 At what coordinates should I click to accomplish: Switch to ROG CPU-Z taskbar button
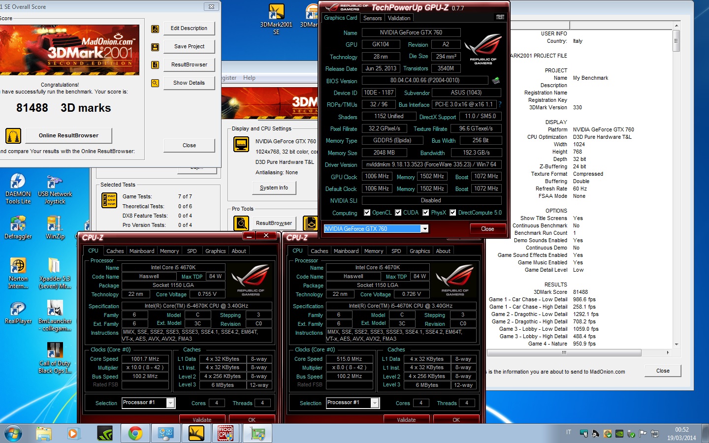click(226, 433)
